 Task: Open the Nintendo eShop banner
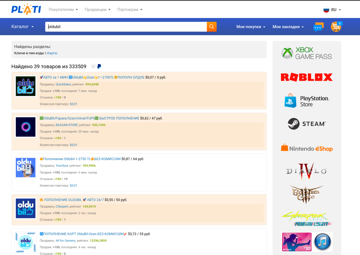[x=307, y=148]
